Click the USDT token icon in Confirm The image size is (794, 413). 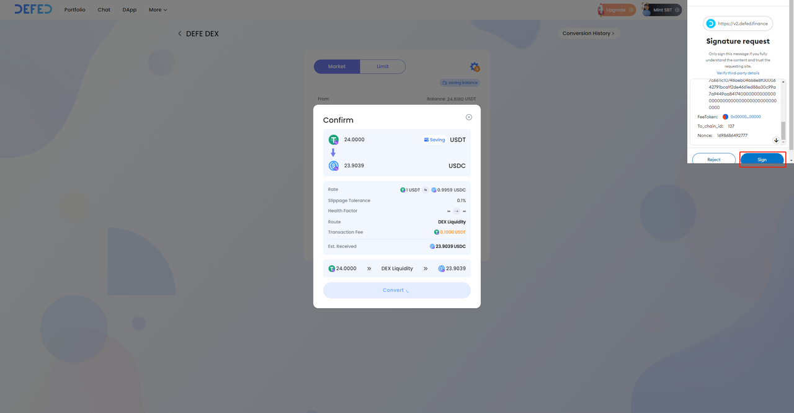point(334,140)
